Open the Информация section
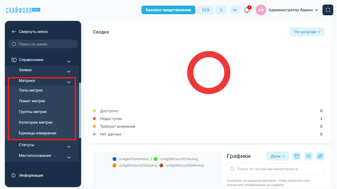The height and width of the screenshot is (189, 337). point(31,175)
